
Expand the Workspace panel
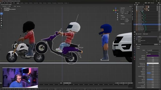point(120,24)
